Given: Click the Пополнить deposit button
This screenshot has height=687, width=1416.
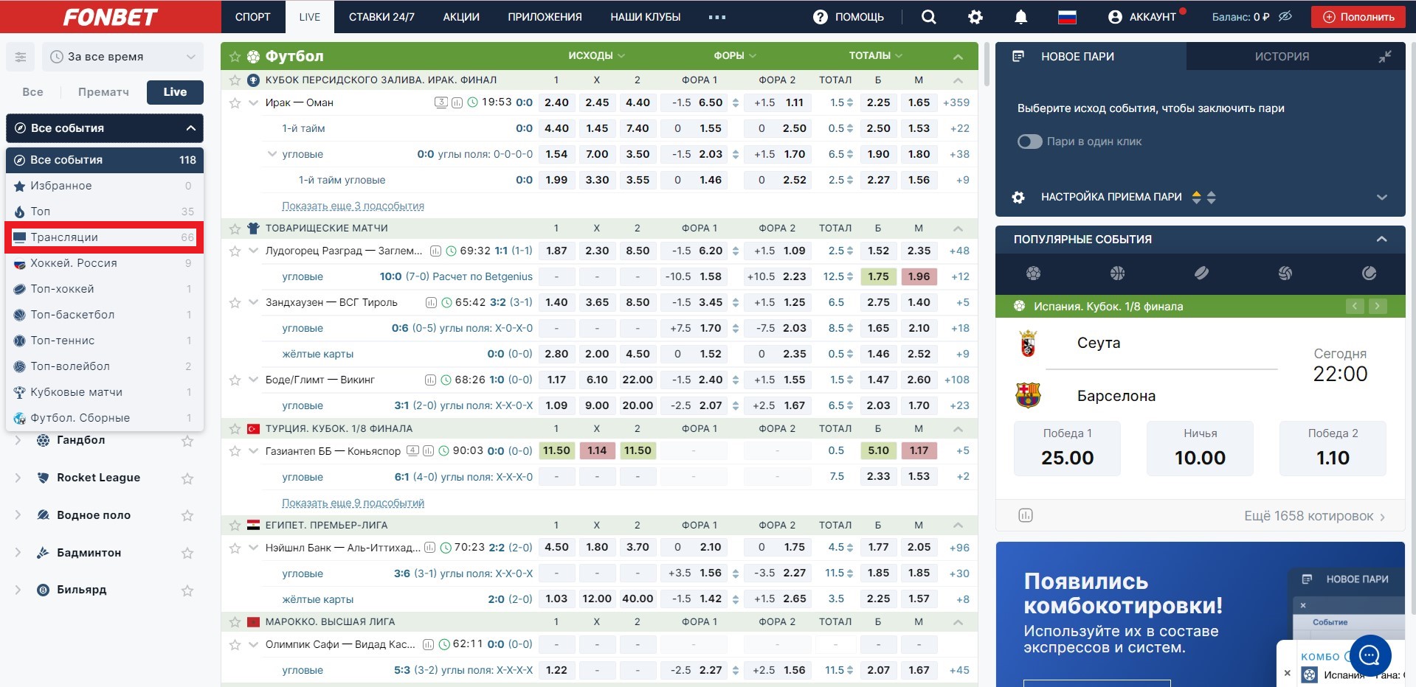Looking at the screenshot, I should 1358,17.
